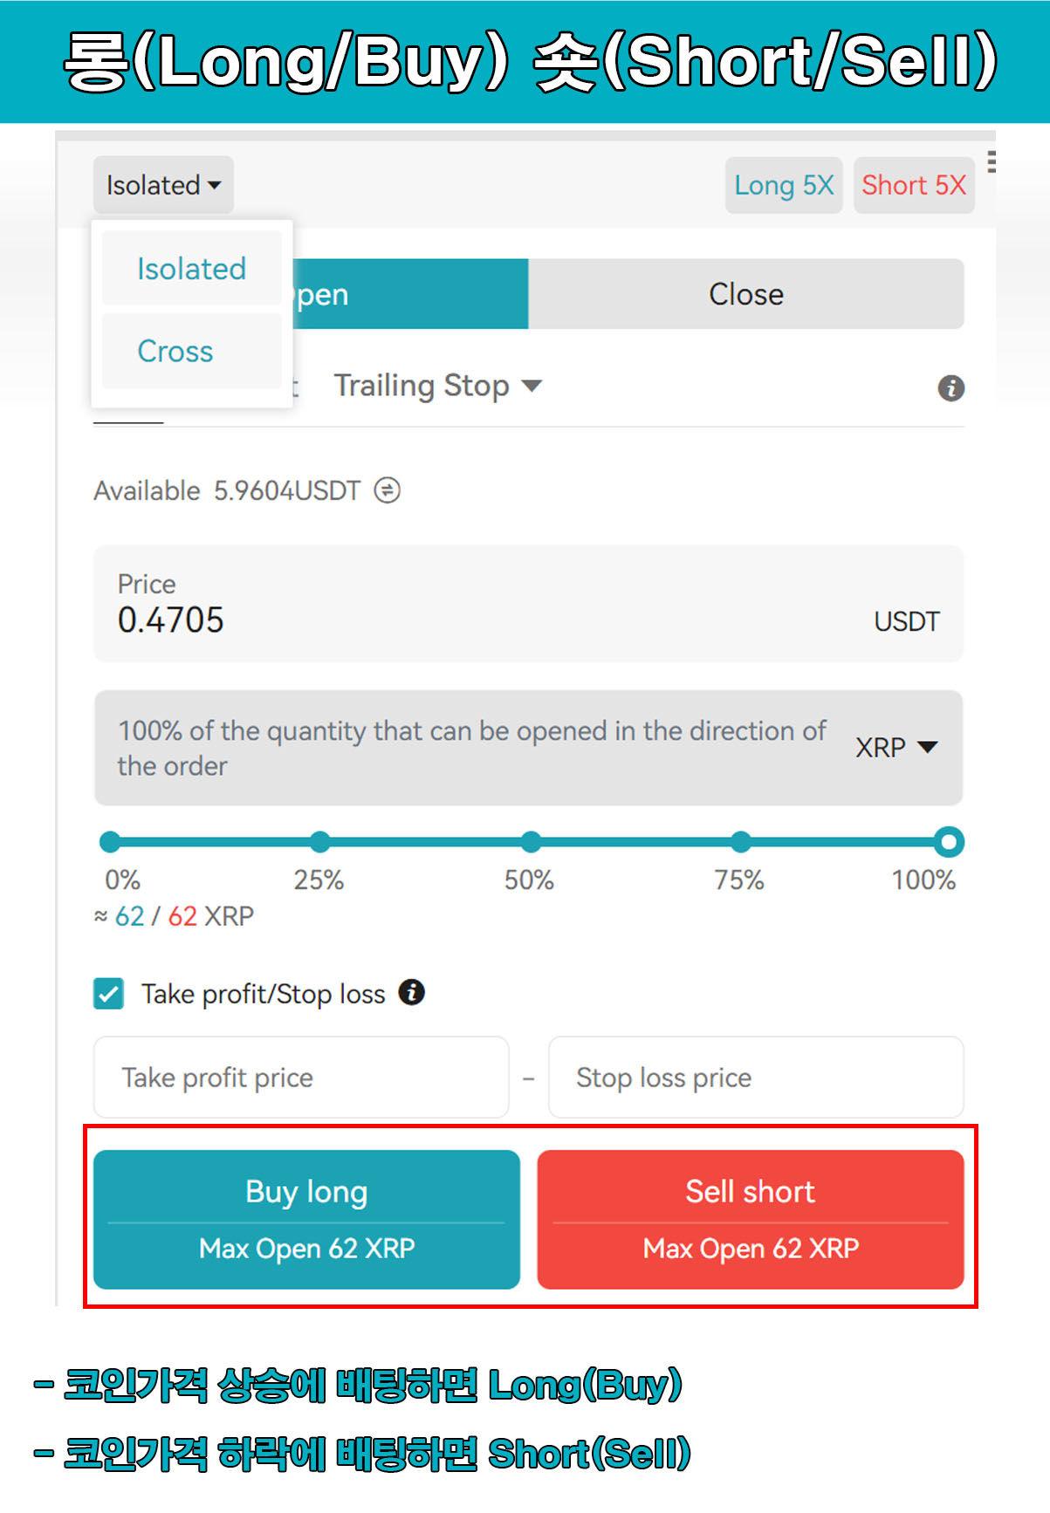This screenshot has height=1513, width=1050.
Task: Click the Sell short button
Action: 750,1218
